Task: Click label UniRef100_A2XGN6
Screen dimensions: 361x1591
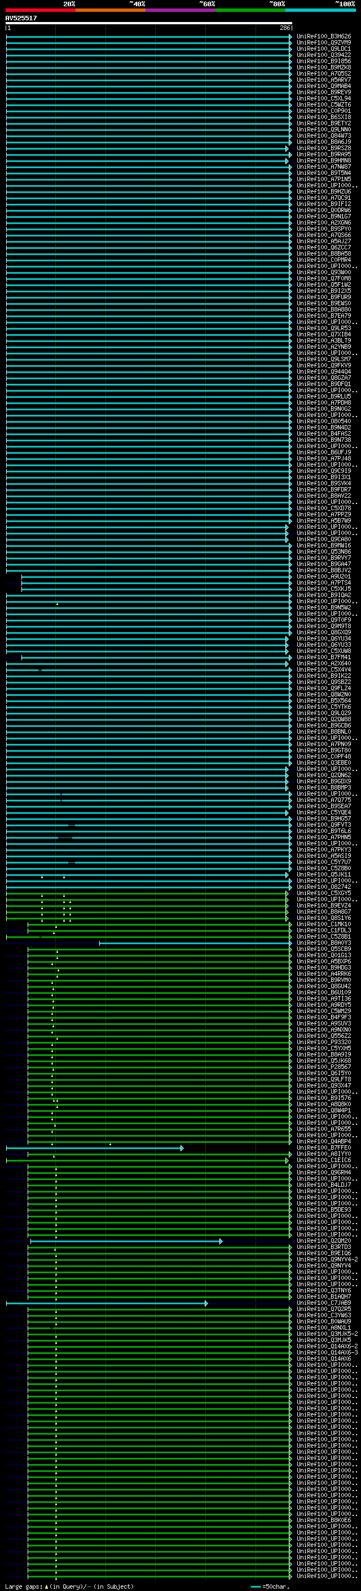Action: pos(324,222)
